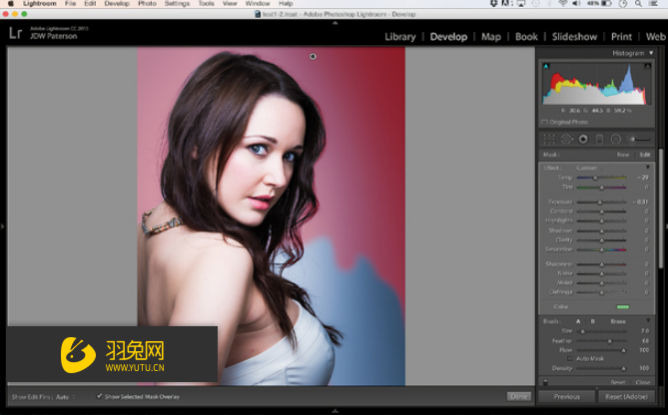Click the Reset (Adobe) button
The height and width of the screenshot is (415, 668).
click(x=626, y=397)
